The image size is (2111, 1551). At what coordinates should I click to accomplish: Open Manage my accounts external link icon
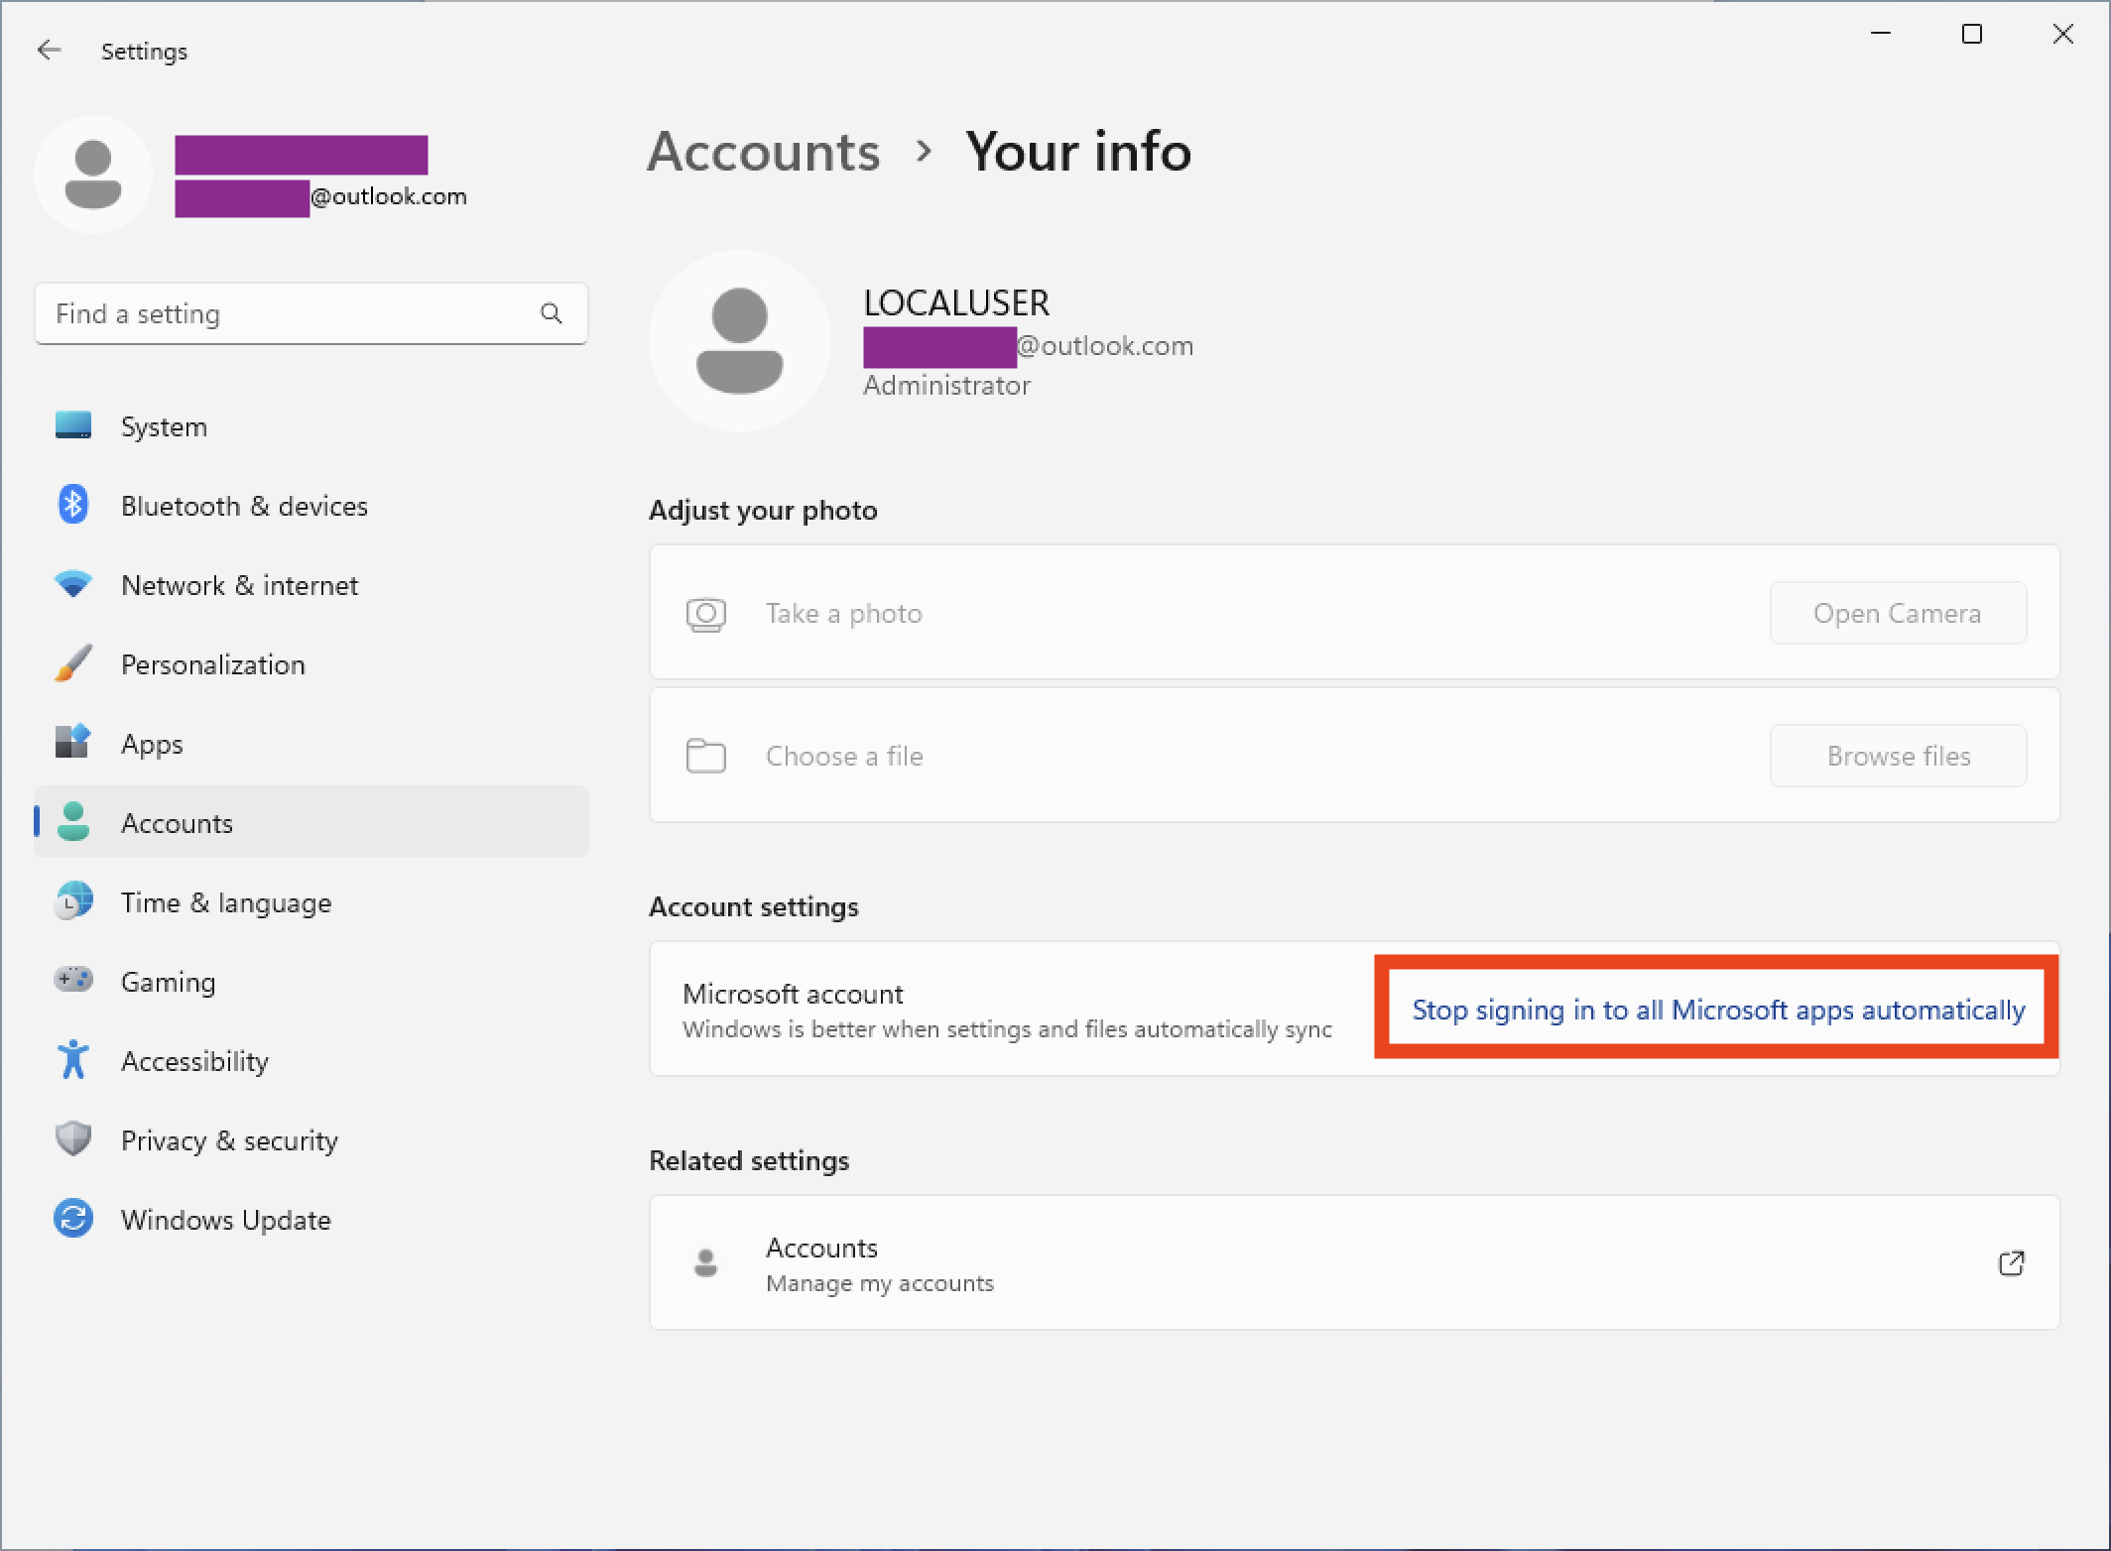pos(2013,1263)
